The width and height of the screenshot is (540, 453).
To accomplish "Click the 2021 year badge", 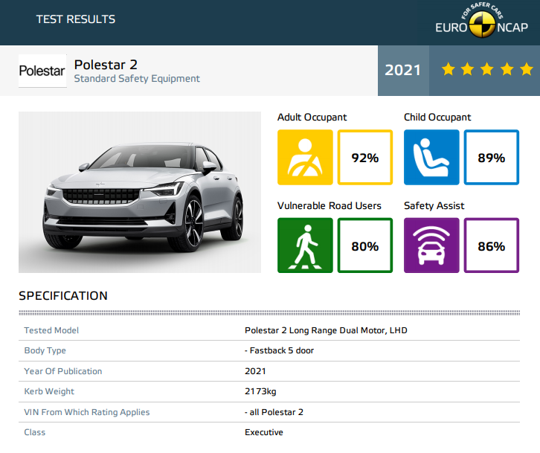I will click(x=403, y=70).
